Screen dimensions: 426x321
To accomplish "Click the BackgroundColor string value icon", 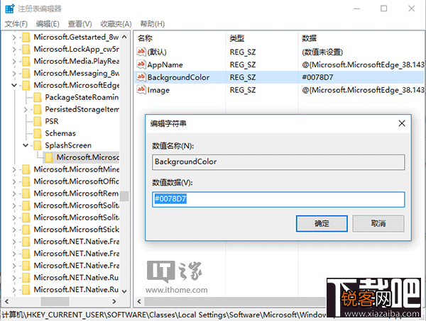I will tap(141, 77).
